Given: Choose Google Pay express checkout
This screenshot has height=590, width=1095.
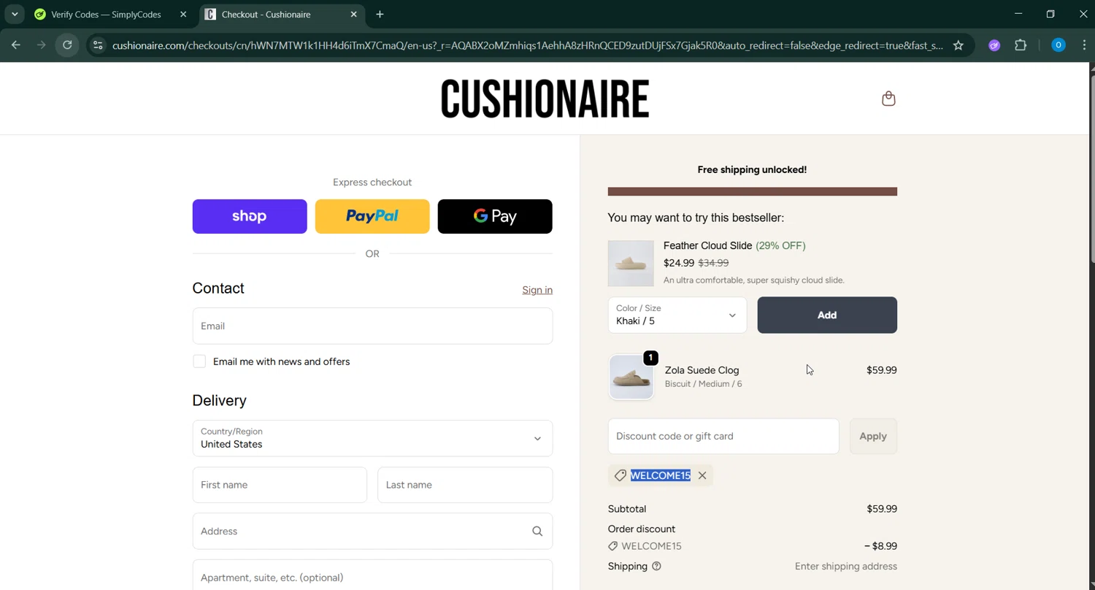Looking at the screenshot, I should 495,216.
